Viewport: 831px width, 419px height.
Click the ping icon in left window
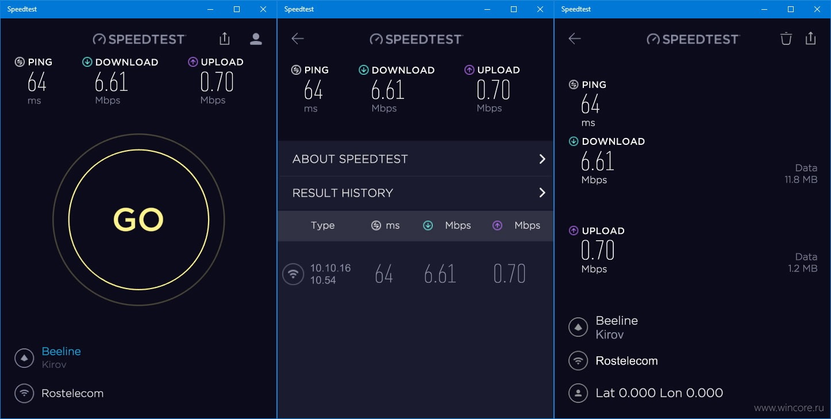pos(20,62)
